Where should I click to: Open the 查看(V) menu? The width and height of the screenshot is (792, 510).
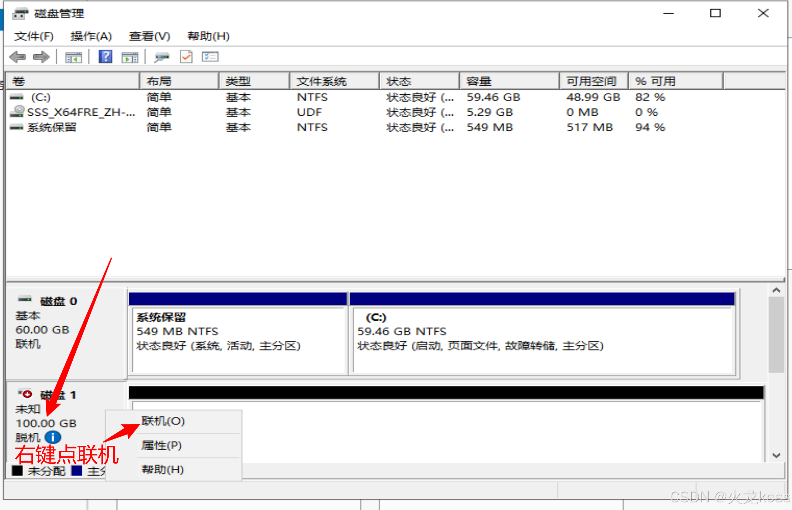[x=149, y=36]
